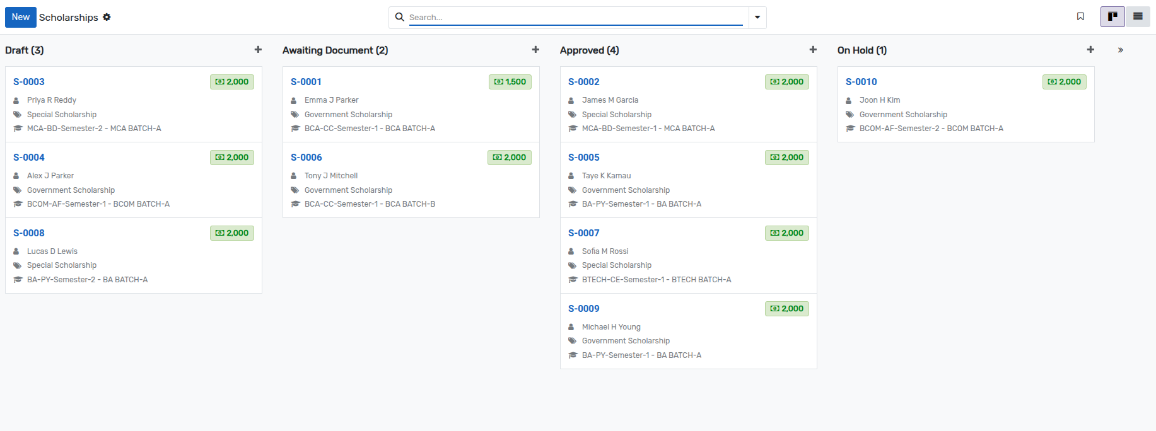The height and width of the screenshot is (431, 1156).
Task: Select student name Sofia M Rossi
Action: click(x=605, y=251)
